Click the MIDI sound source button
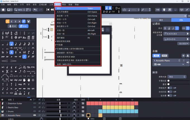The width and height of the screenshot is (190, 120). (165, 56)
